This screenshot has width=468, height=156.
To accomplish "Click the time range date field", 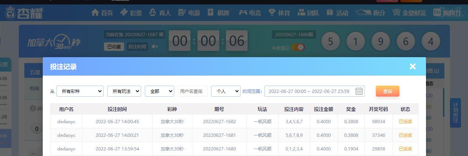I will (x=314, y=91).
